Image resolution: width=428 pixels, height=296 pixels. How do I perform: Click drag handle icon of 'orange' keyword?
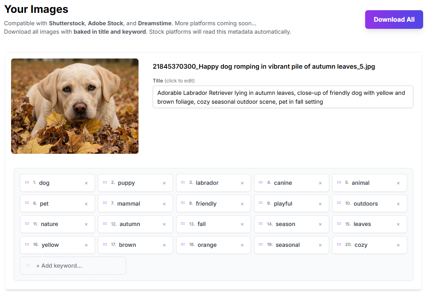pos(183,245)
